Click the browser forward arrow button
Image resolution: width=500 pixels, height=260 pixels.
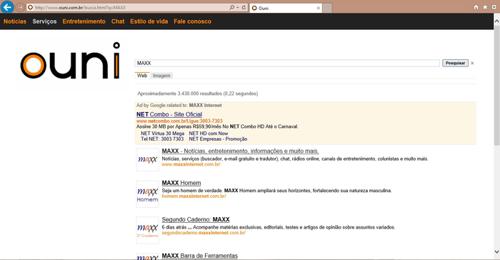[x=20, y=7]
